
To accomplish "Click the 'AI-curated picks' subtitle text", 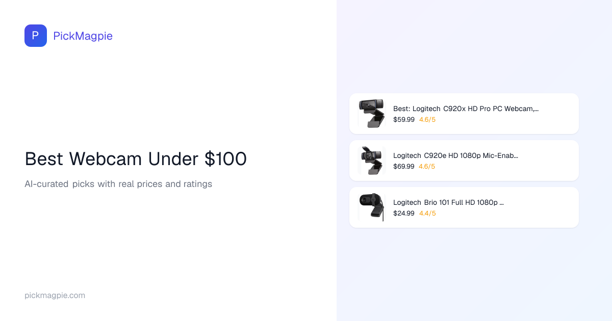I will (x=118, y=184).
